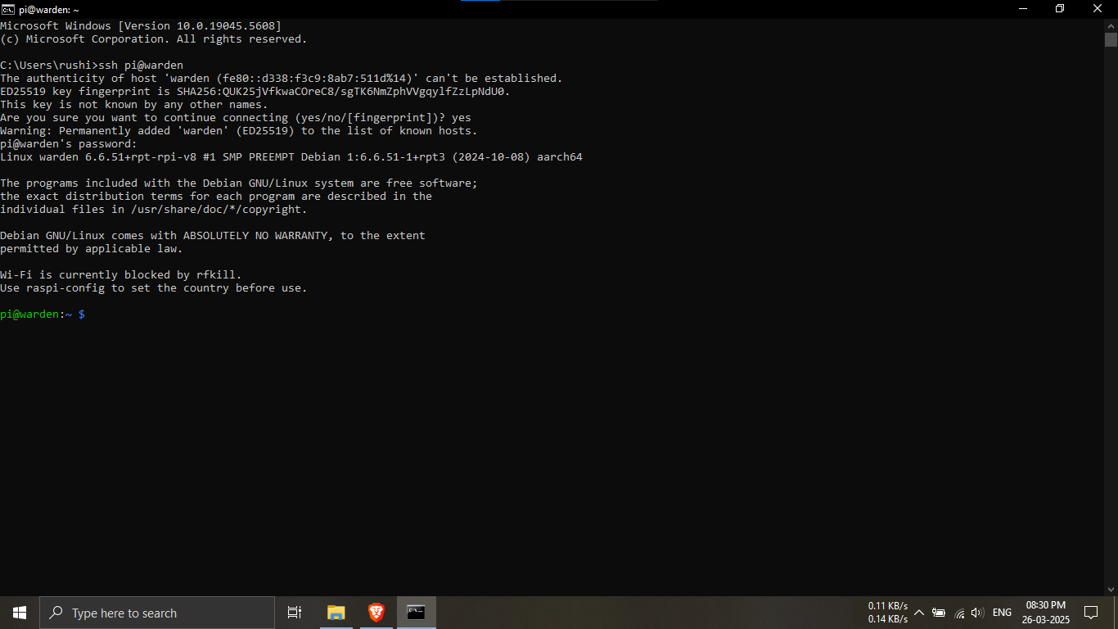Viewport: 1118px width, 629px height.
Task: Open the clock and calendar flyout
Action: coord(1045,613)
